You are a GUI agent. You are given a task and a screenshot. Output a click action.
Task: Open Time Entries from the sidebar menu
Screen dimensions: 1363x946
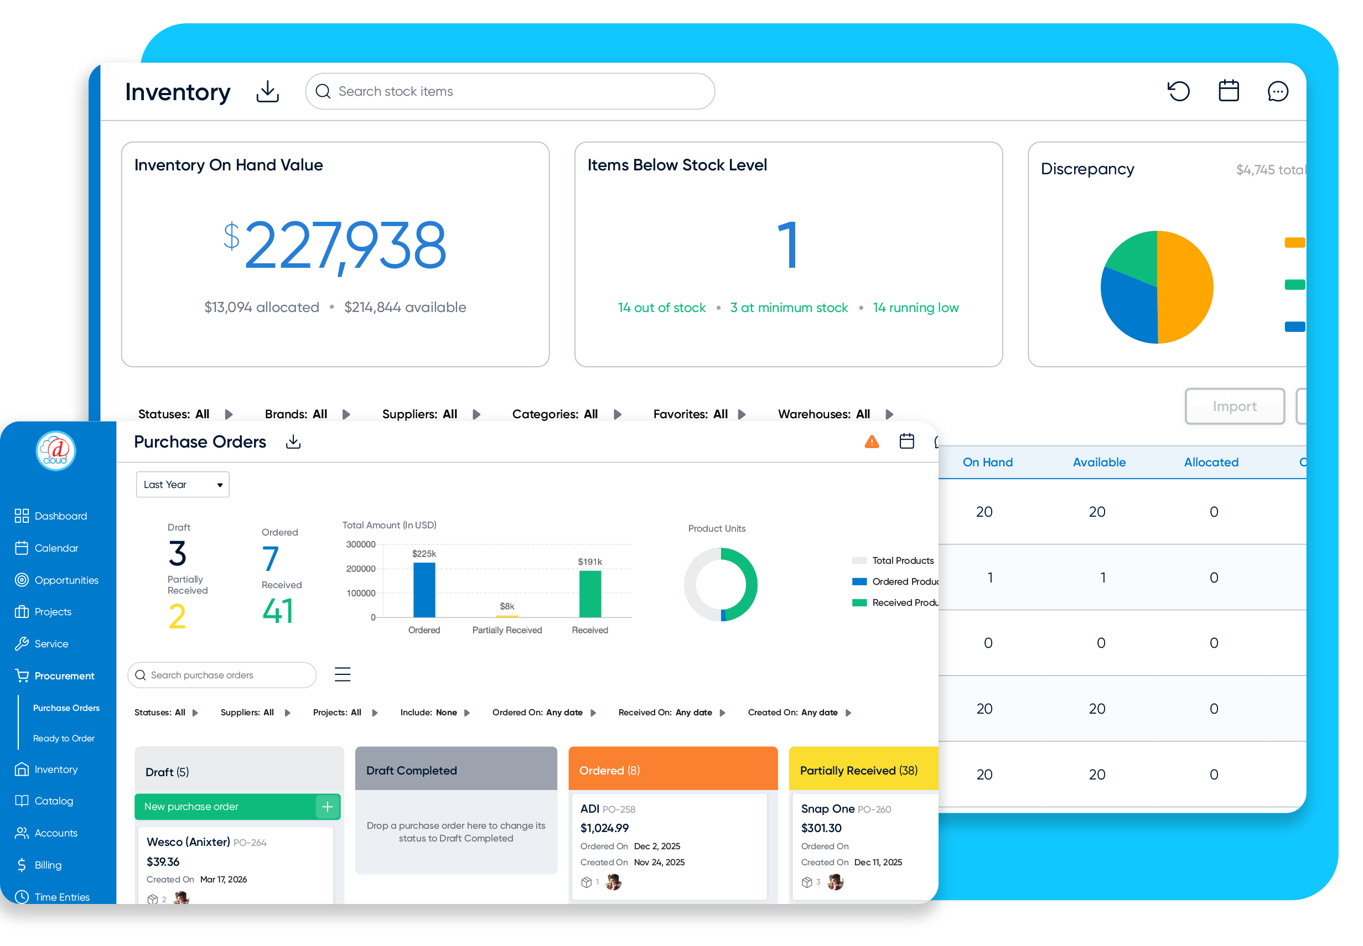[61, 897]
